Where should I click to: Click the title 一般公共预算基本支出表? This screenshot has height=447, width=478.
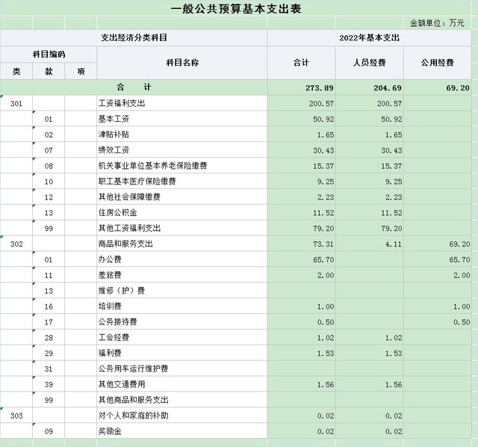click(x=239, y=9)
